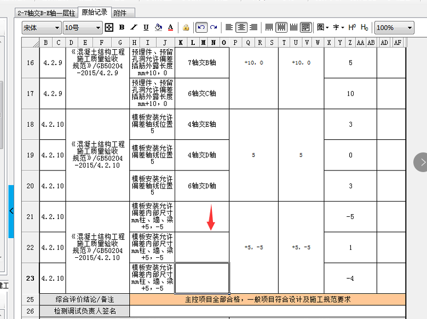Click the subscript H₀ icon
The height and width of the screenshot is (319, 427).
pos(365,27)
